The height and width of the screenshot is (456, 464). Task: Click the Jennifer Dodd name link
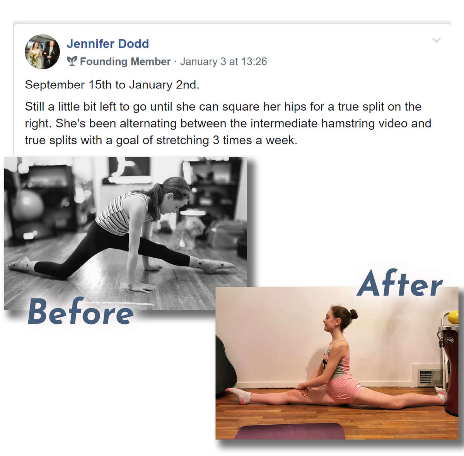pyautogui.click(x=108, y=44)
